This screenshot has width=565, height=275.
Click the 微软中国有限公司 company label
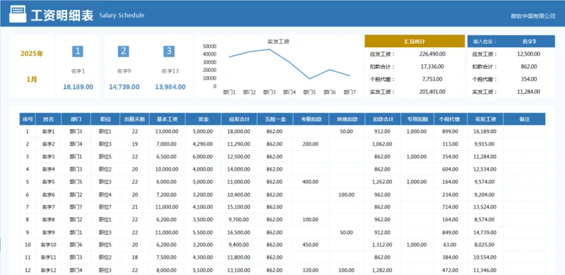pyautogui.click(x=533, y=16)
